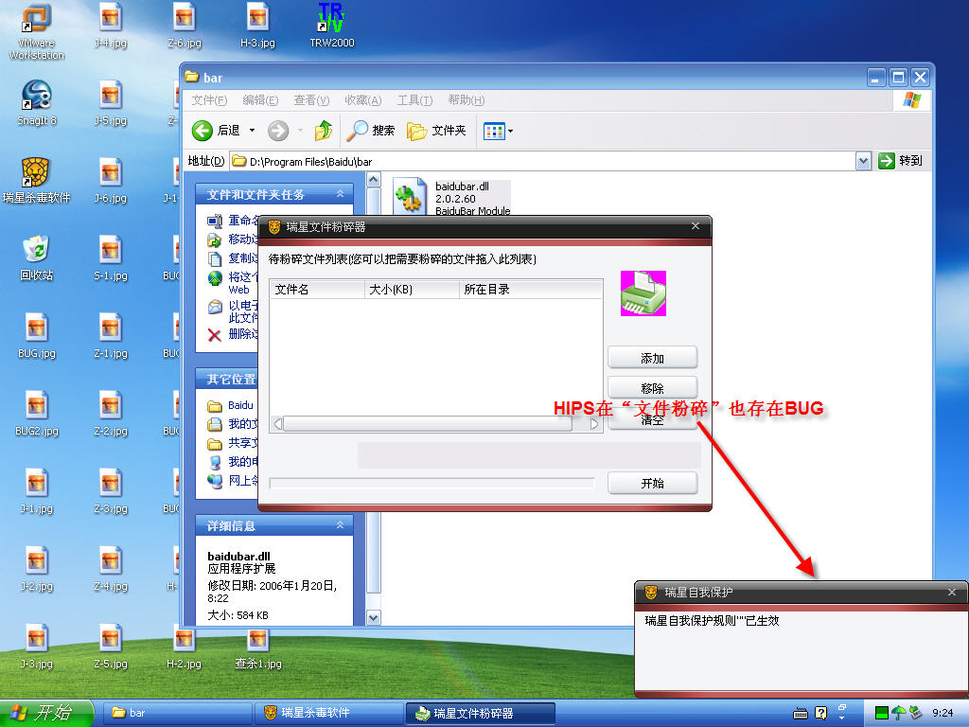
Task: Toggle the 文件夹 folders pane button
Action: click(x=436, y=131)
